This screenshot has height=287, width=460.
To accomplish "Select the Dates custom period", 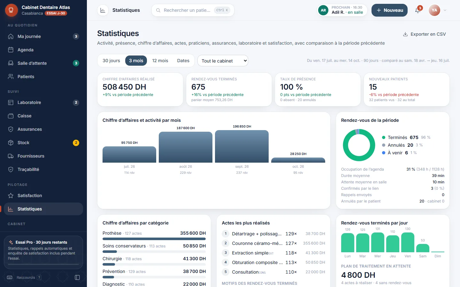I will point(183,61).
